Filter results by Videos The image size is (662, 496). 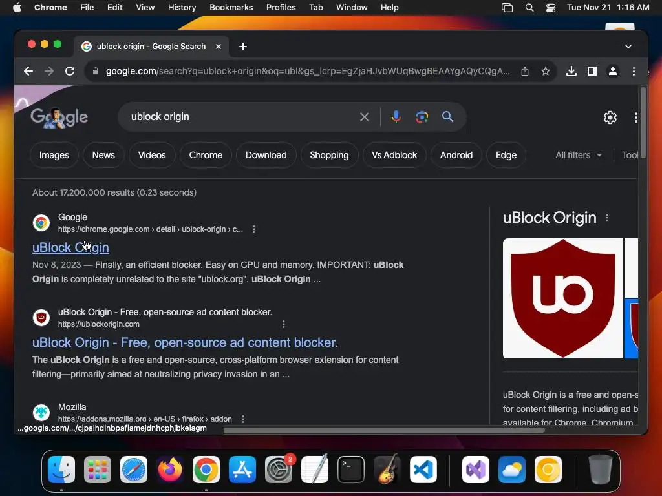click(x=152, y=155)
